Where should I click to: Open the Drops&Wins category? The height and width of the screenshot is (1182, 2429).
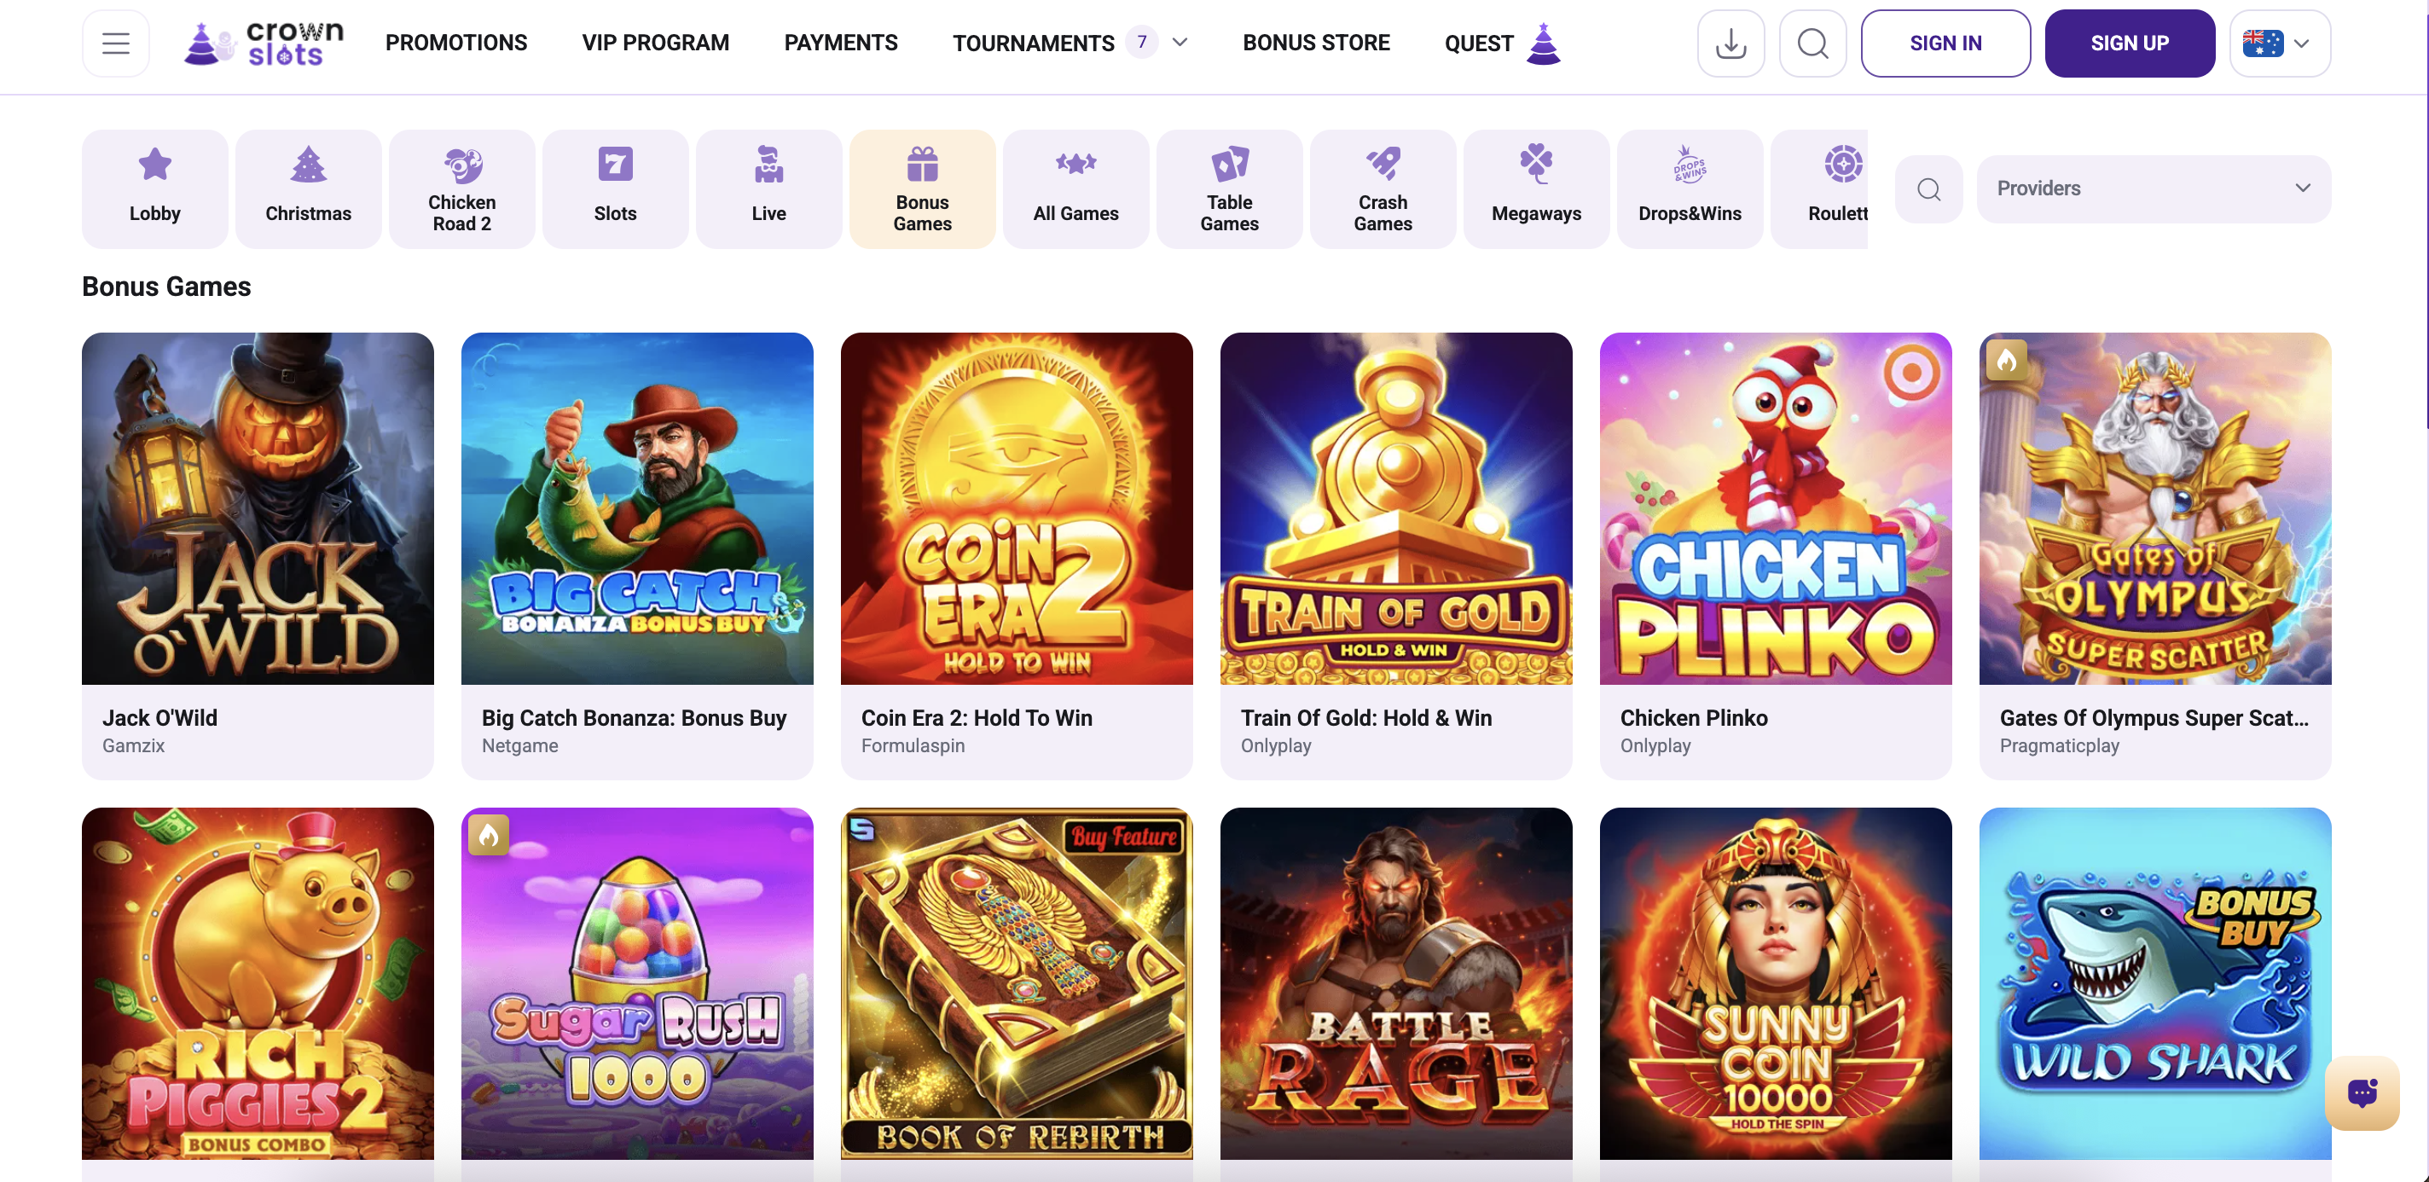coord(1689,188)
